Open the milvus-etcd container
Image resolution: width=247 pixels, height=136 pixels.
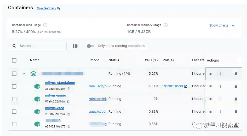55,108
